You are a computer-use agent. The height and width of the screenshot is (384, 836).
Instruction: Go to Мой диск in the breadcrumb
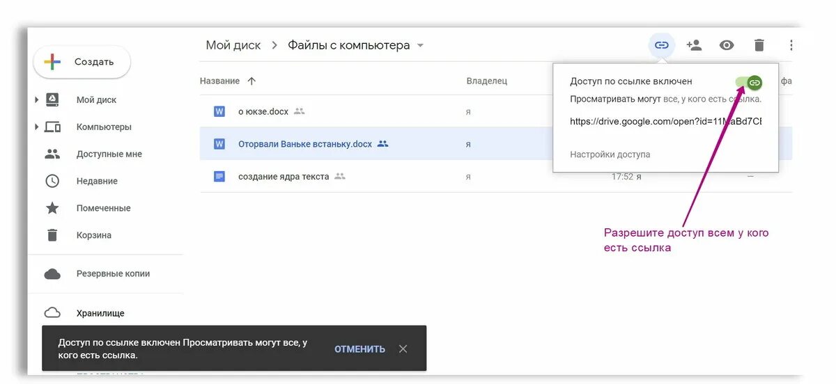coord(233,45)
